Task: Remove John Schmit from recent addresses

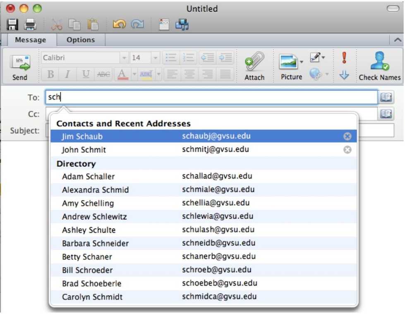Action: coord(347,150)
